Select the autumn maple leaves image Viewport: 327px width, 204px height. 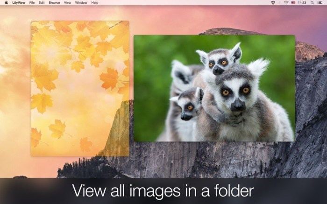coord(79,88)
